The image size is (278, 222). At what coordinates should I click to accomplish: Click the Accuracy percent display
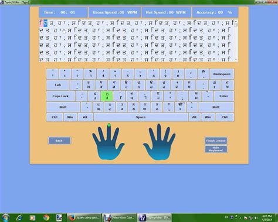(x=215, y=12)
